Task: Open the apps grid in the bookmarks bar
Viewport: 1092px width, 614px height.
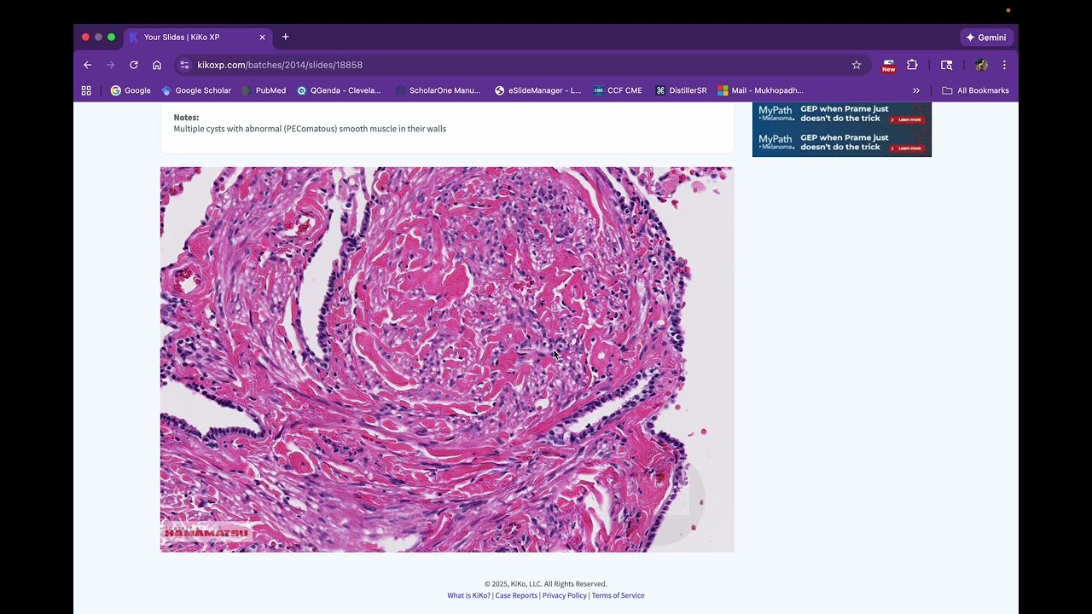Action: click(86, 90)
